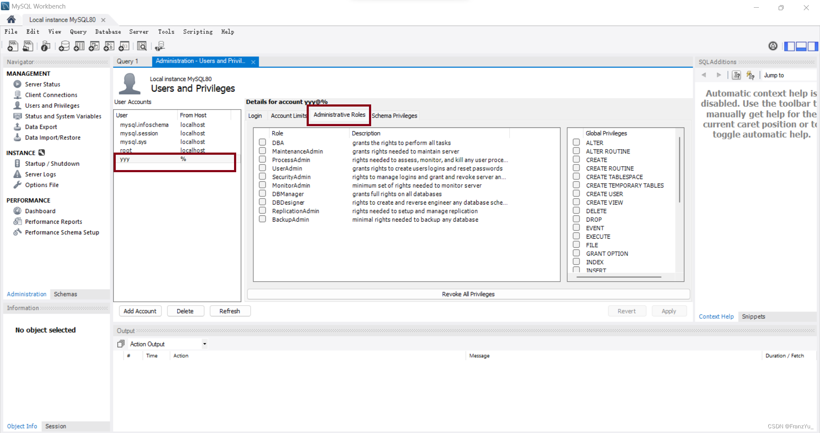Screen dimensions: 820x433
Task: Switch to the Snippets tab
Action: coord(753,316)
